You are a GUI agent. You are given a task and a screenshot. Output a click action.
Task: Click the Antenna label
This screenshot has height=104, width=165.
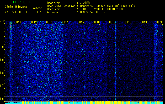(x=52, y=12)
